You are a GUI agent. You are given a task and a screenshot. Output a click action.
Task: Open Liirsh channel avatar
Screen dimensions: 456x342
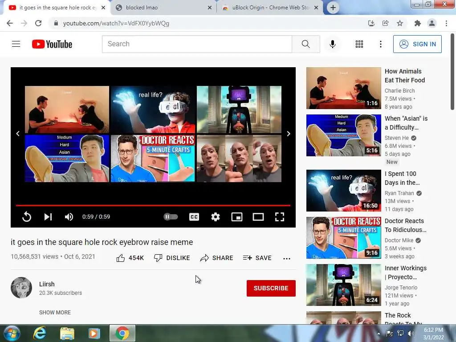(21, 288)
